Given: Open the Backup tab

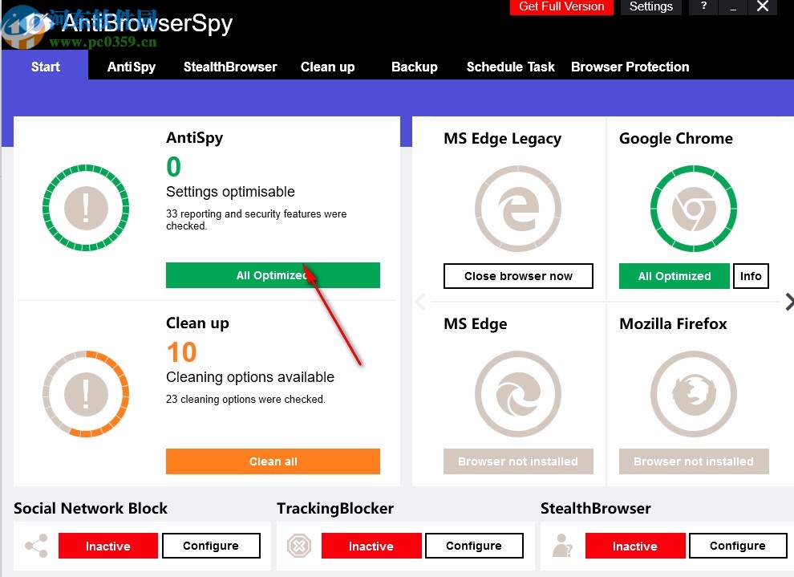Looking at the screenshot, I should click(414, 67).
